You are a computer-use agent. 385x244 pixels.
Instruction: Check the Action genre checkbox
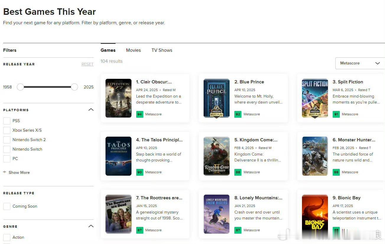(7, 237)
